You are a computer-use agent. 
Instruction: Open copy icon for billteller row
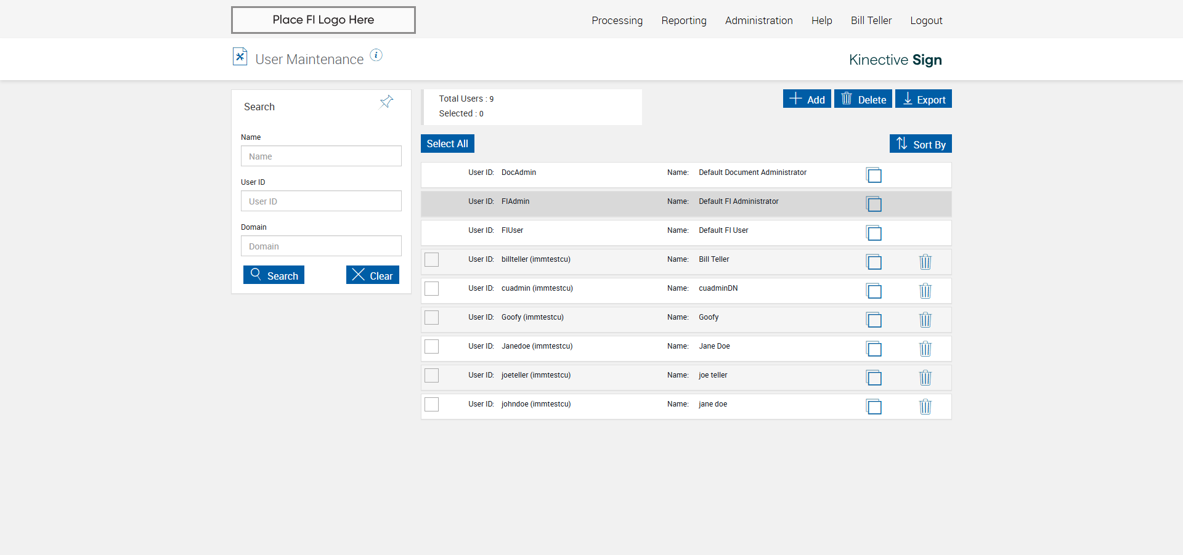[x=874, y=262]
